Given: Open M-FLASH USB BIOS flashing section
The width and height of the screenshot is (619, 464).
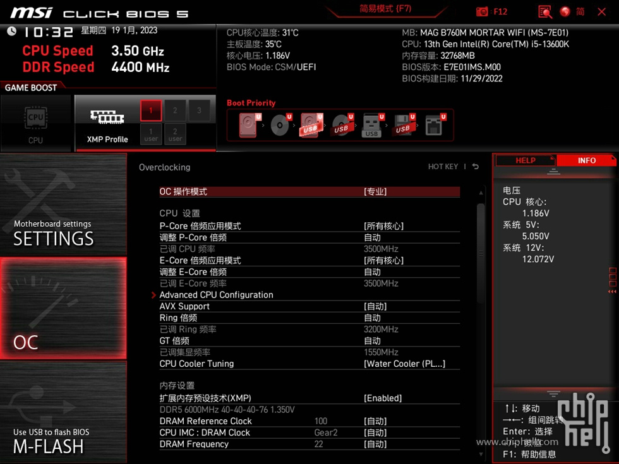Looking at the screenshot, I should coord(63,412).
